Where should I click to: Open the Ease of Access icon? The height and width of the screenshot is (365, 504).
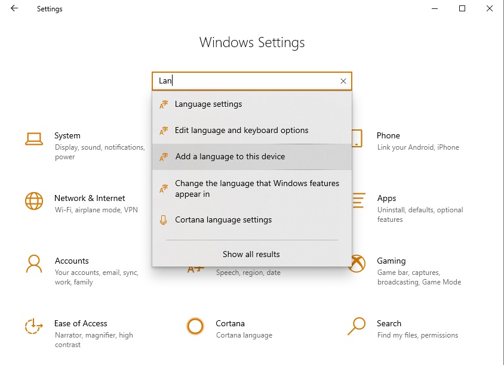pos(34,326)
